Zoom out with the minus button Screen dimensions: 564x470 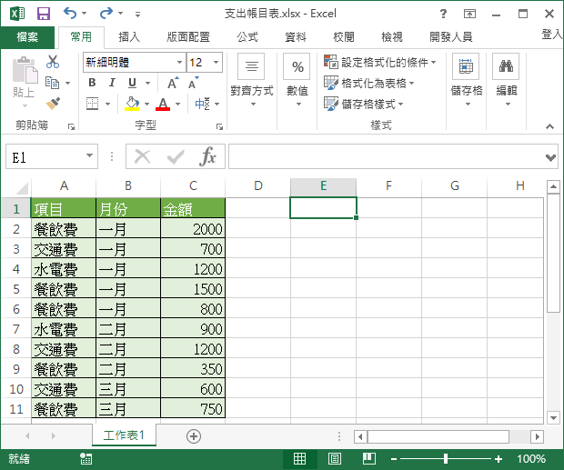(x=394, y=459)
